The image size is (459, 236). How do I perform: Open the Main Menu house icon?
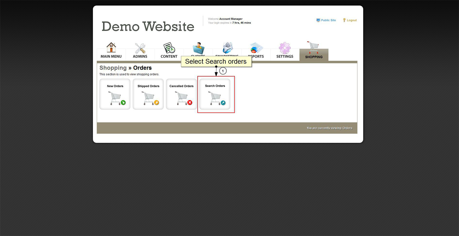click(x=111, y=48)
